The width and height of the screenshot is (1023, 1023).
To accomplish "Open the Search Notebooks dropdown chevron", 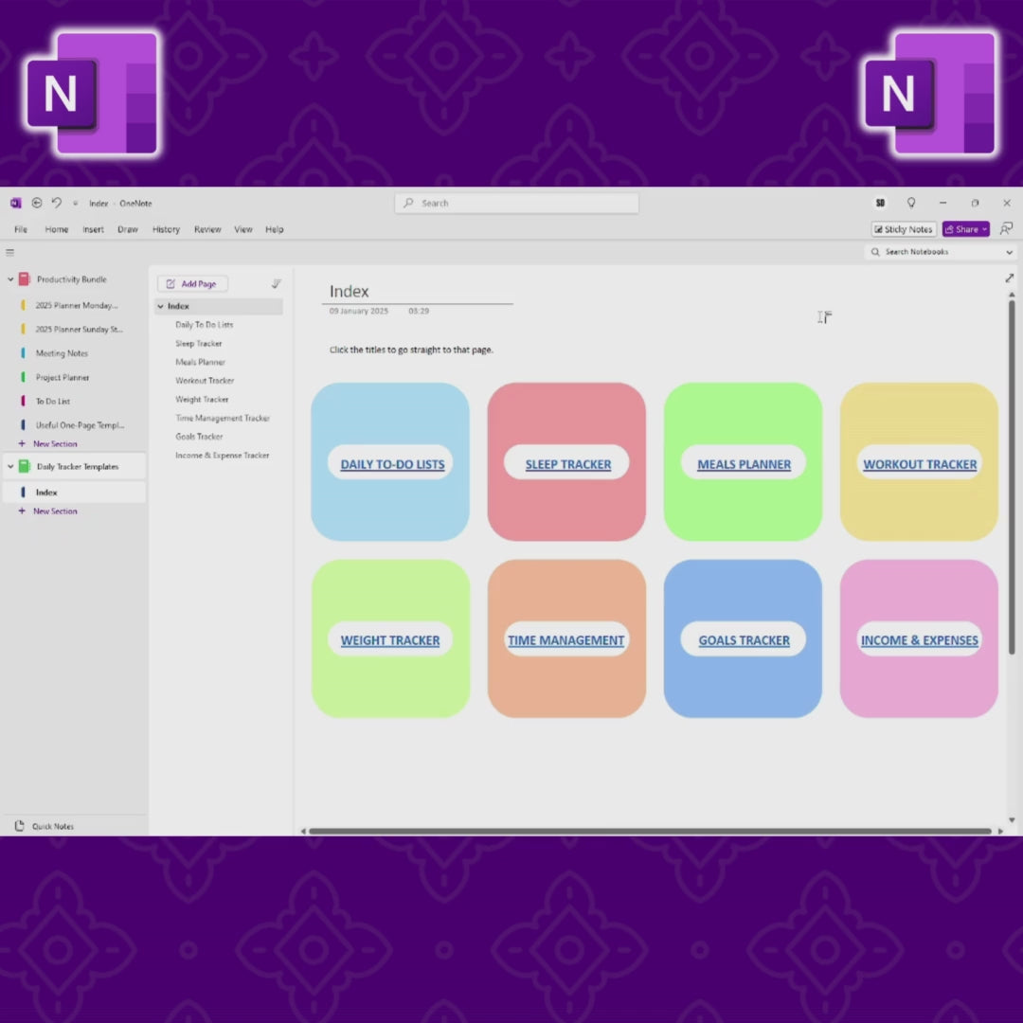I will (x=1010, y=252).
